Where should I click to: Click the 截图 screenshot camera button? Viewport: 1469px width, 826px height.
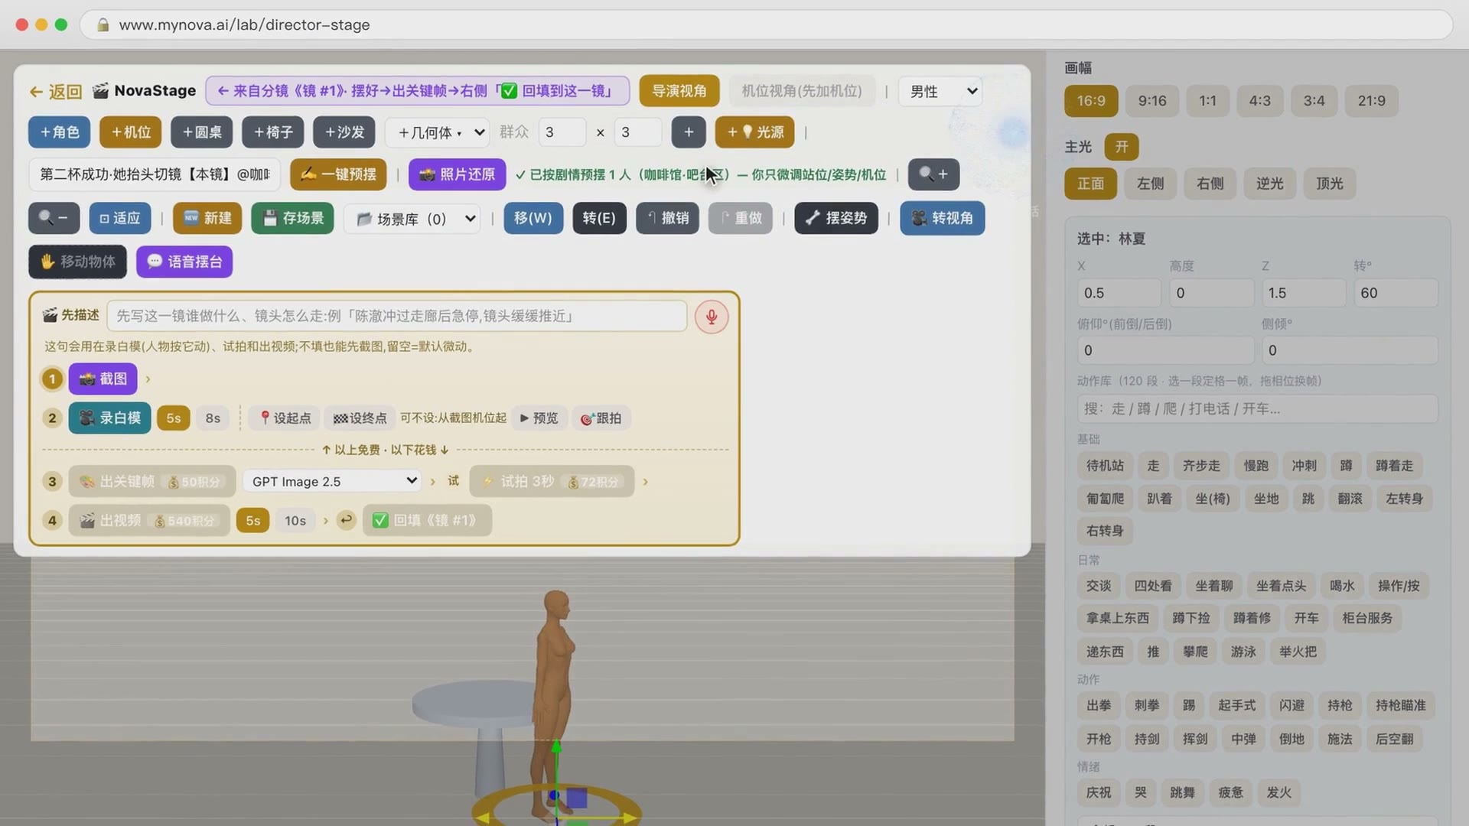(103, 379)
